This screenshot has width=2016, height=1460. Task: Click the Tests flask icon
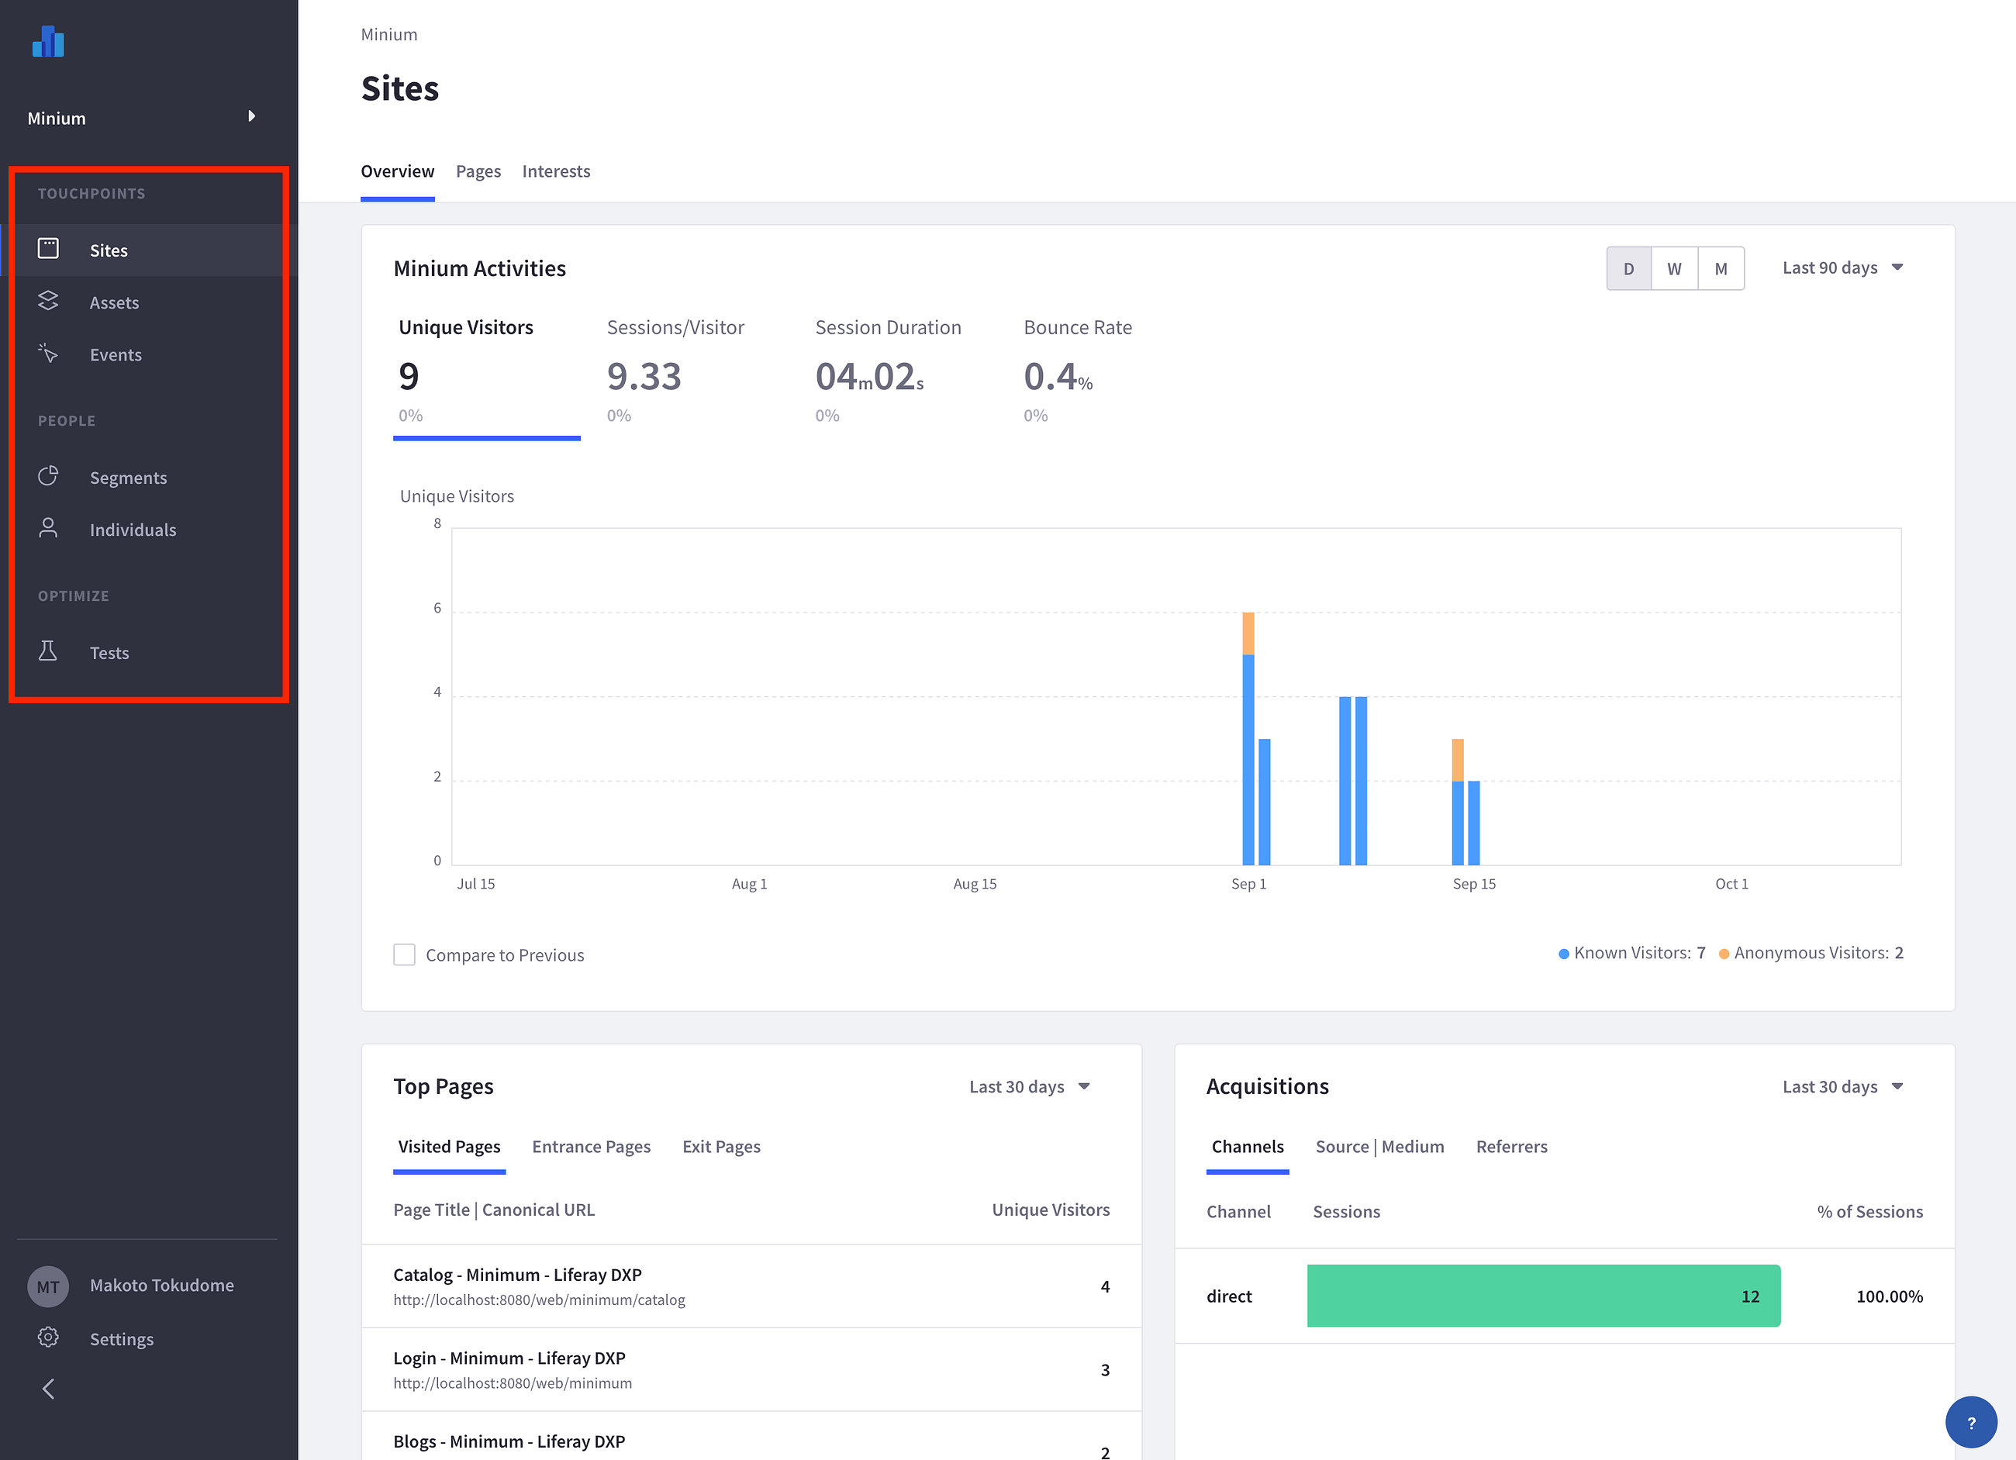point(48,651)
